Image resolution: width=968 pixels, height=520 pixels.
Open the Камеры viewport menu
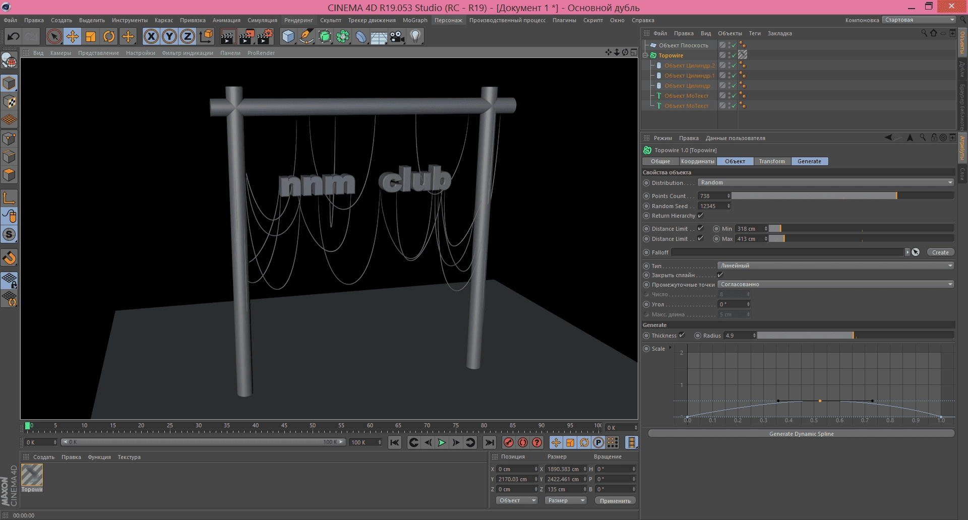pos(60,53)
